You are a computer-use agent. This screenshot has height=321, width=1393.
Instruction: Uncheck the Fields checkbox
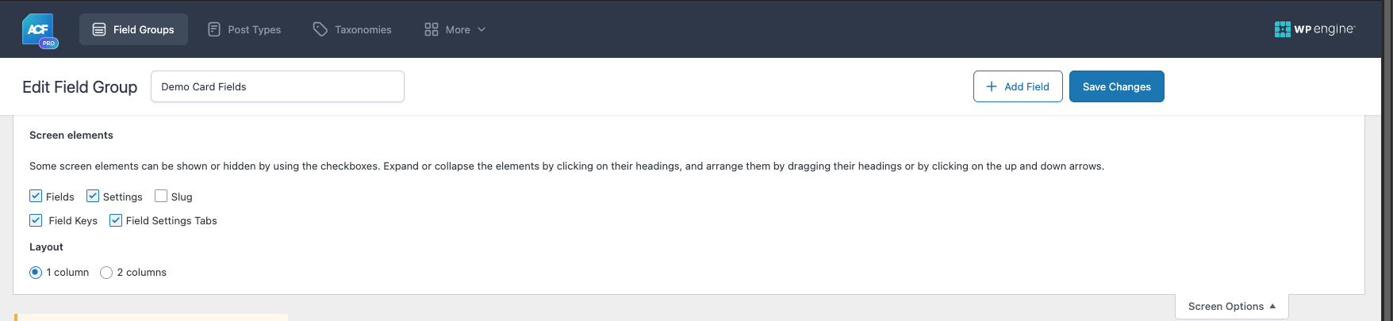tap(36, 196)
